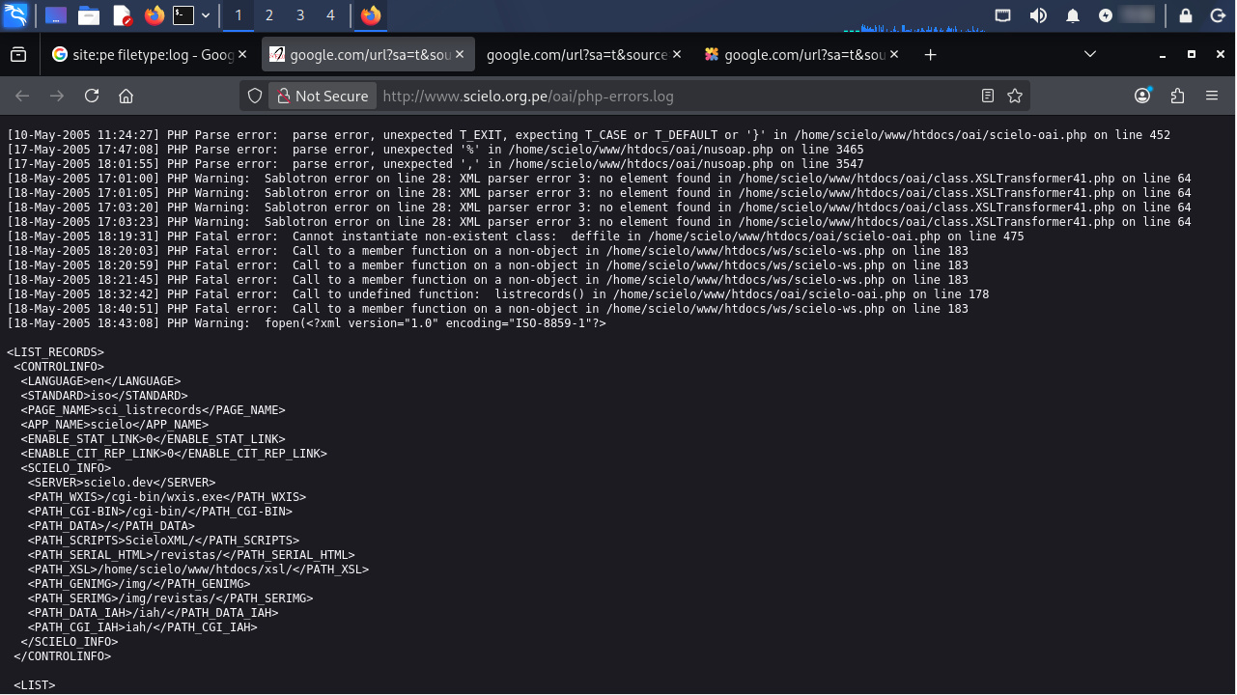The image size is (1237, 695).
Task: Open the Firefox account profile icon
Action: tap(1143, 96)
